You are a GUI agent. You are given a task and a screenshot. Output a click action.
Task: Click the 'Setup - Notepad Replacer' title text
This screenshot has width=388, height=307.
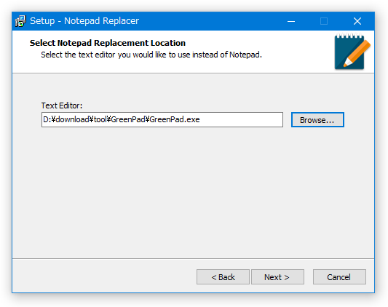click(x=84, y=21)
